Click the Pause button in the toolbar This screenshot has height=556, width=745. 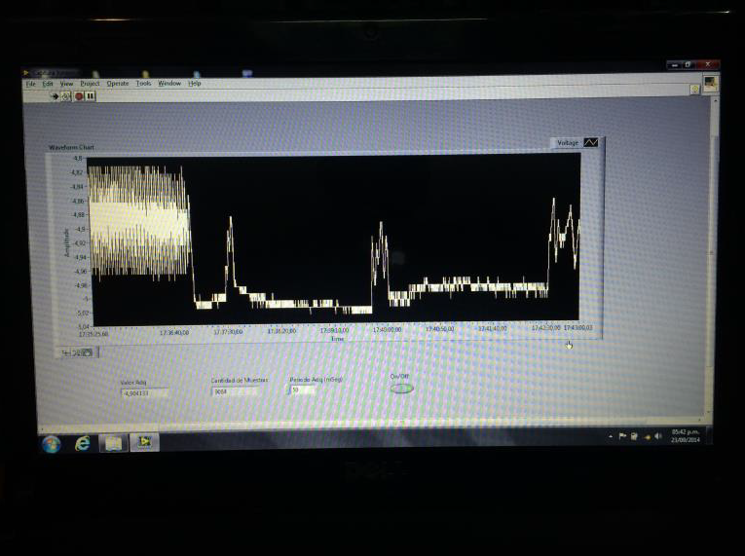coord(91,95)
